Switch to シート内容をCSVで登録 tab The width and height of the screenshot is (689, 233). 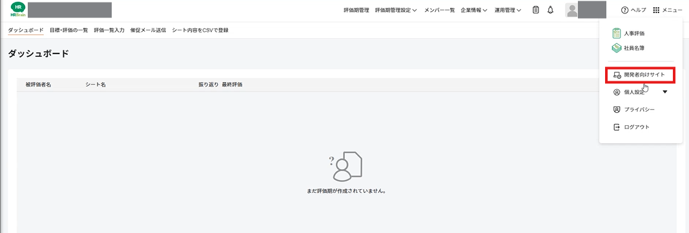pyautogui.click(x=200, y=30)
